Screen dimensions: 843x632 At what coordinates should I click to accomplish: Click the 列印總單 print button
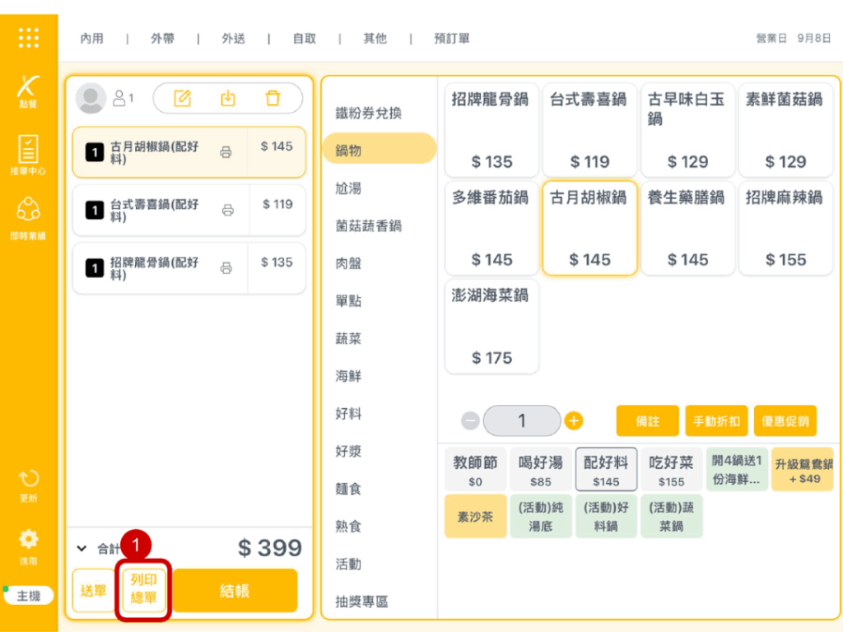(x=144, y=589)
